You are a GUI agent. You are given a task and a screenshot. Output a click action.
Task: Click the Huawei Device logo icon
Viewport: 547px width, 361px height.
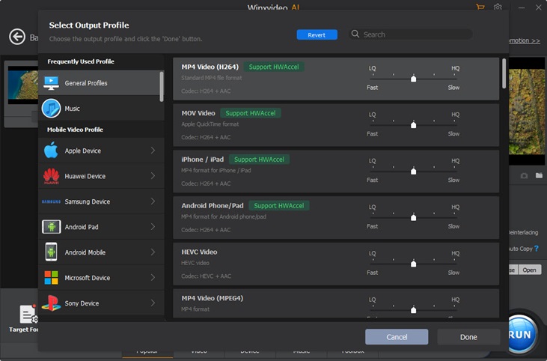pyautogui.click(x=52, y=176)
